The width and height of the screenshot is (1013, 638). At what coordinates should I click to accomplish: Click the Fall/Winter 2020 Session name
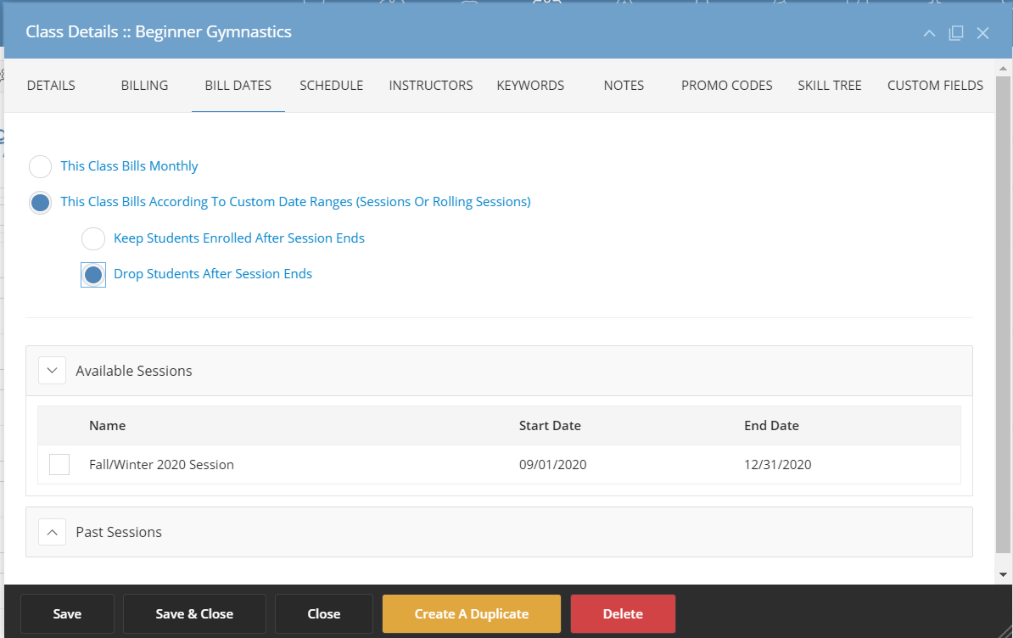[x=161, y=464]
